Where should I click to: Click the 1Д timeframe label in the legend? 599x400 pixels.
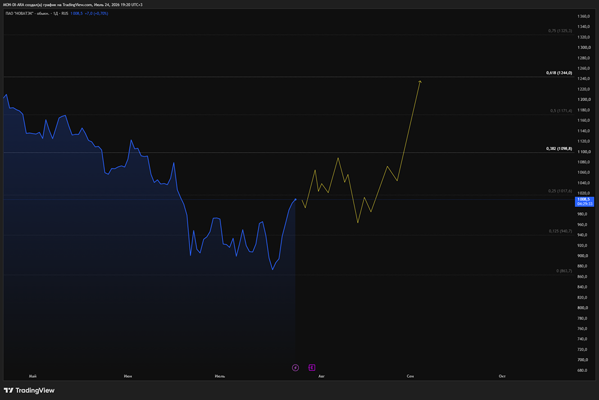tap(55, 13)
